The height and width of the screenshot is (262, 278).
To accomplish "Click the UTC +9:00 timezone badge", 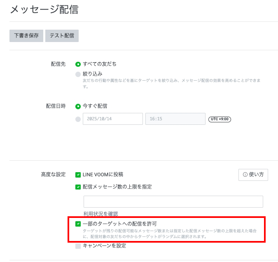I will click(220, 119).
